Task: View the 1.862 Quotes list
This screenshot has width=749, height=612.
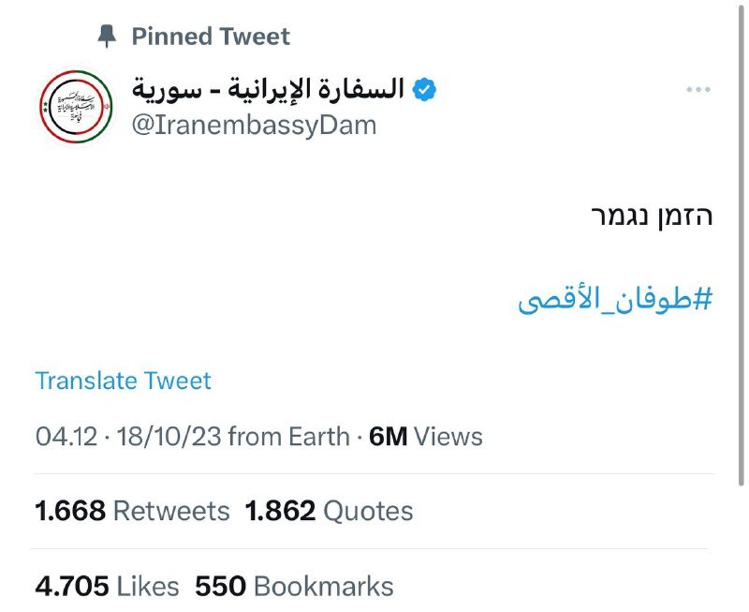Action: (330, 511)
